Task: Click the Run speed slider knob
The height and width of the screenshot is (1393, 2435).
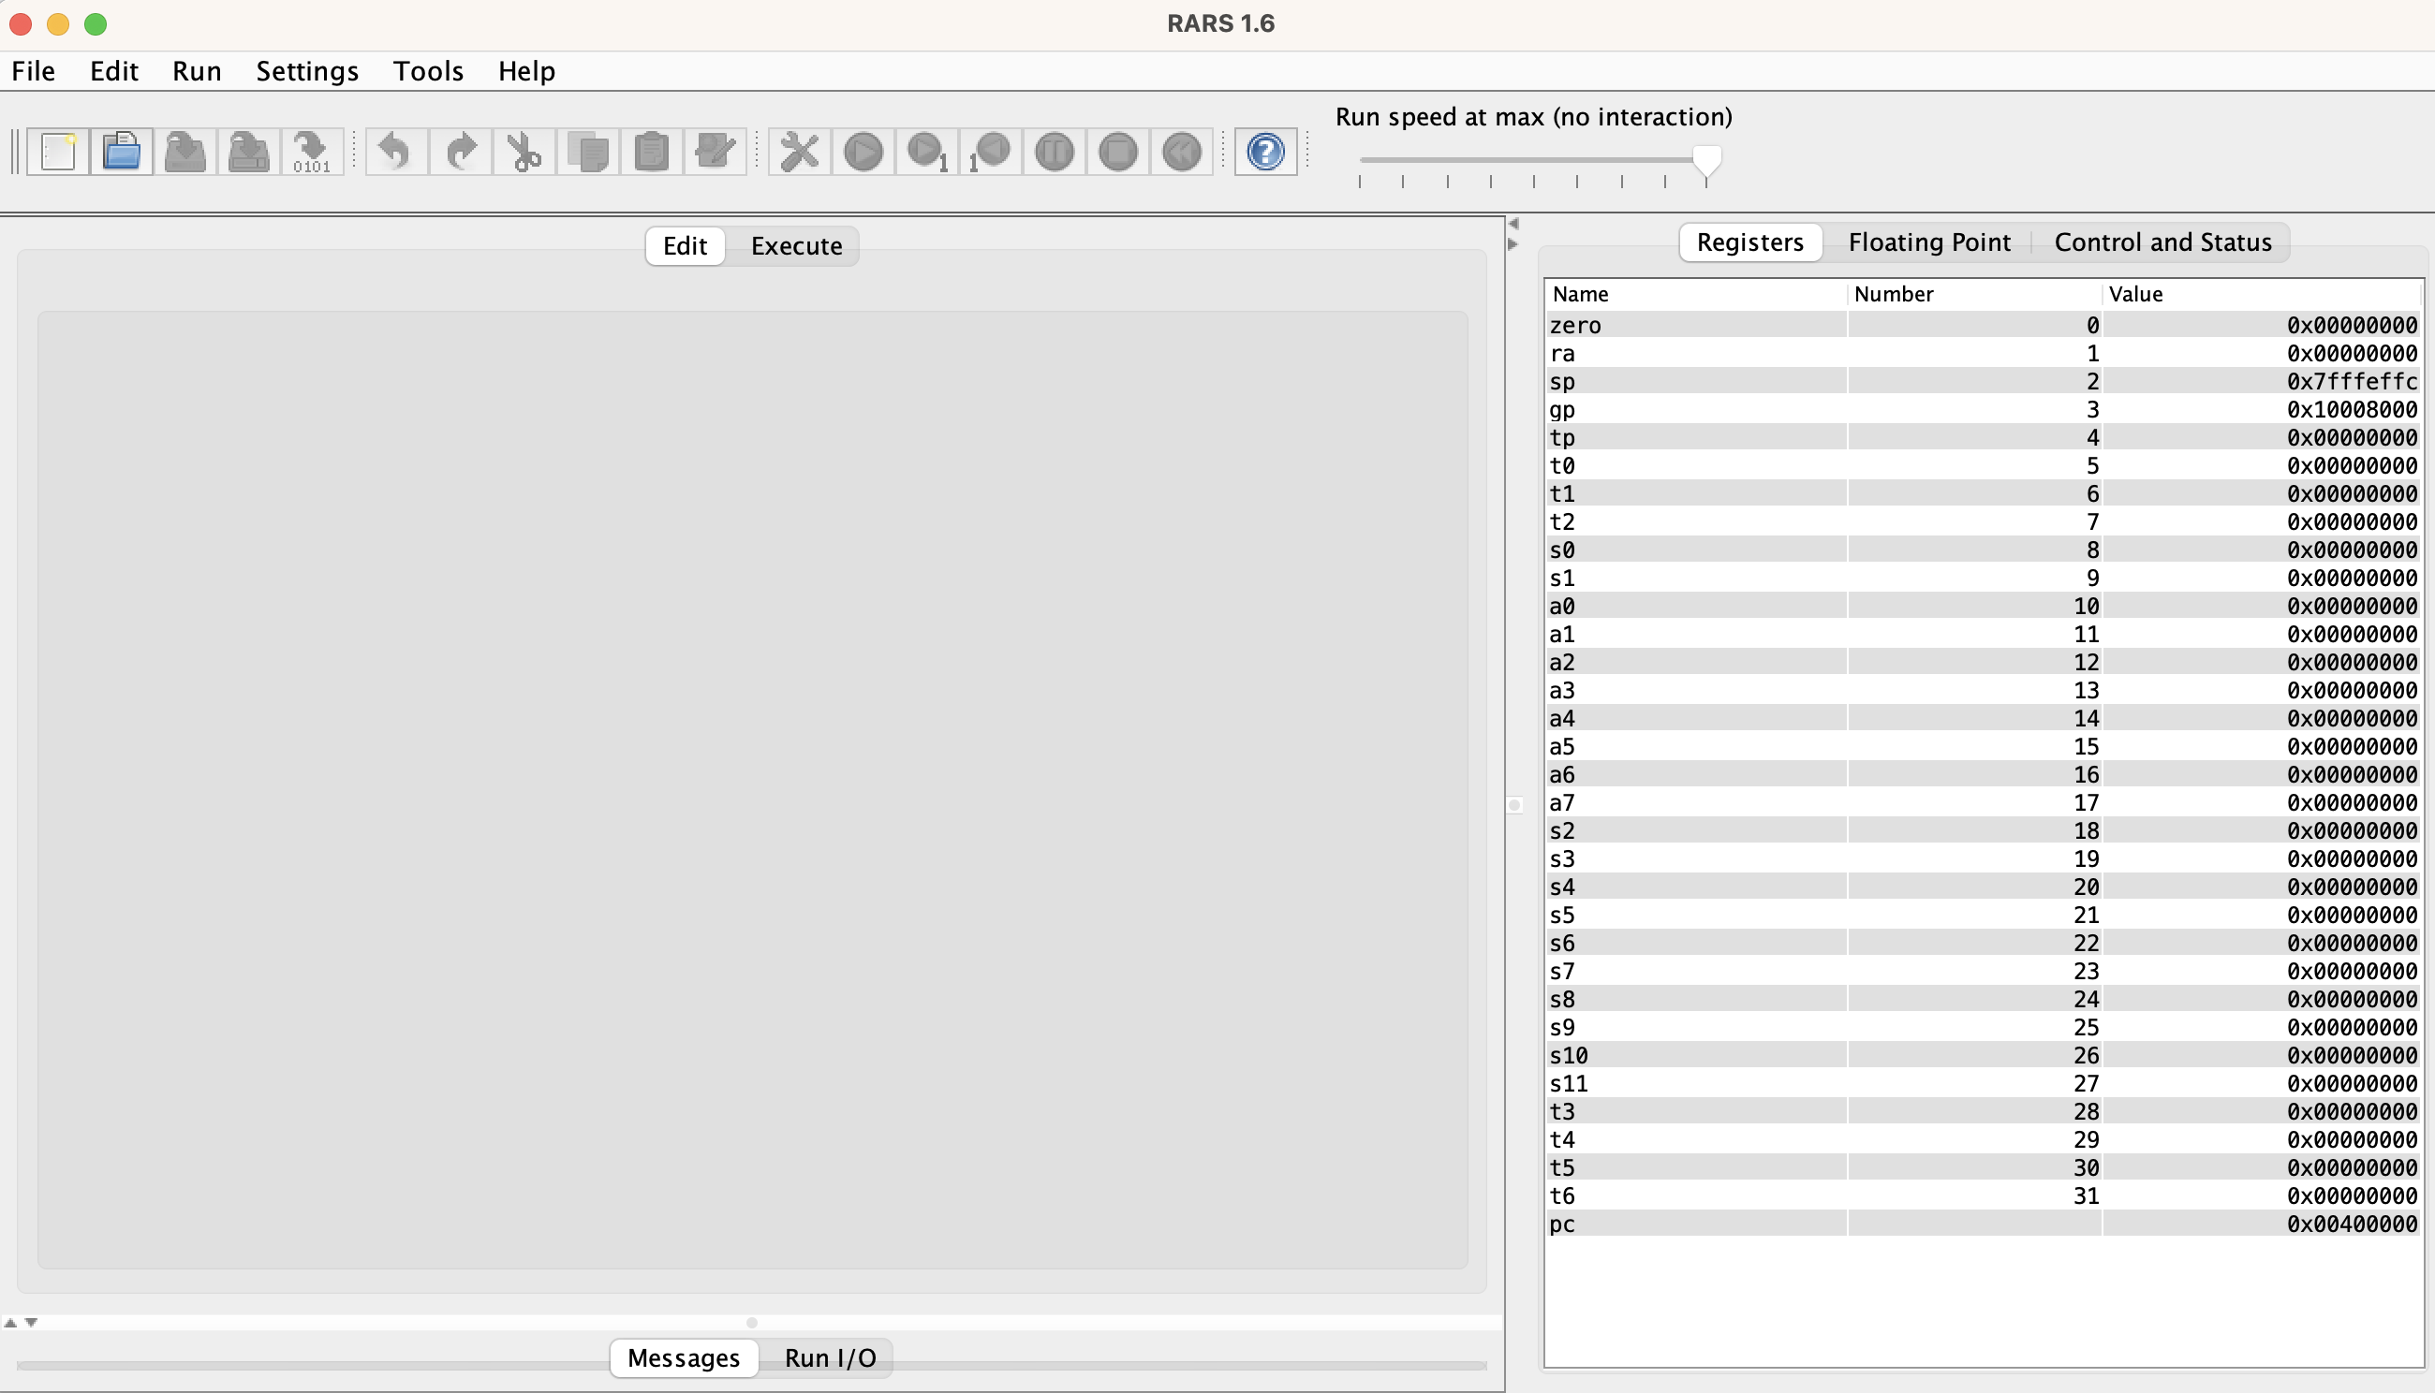Action: pyautogui.click(x=1705, y=160)
